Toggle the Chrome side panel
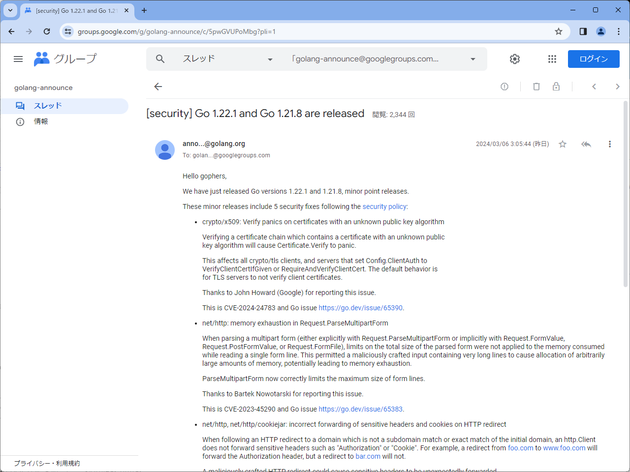Viewport: 630px width, 472px height. (x=583, y=31)
